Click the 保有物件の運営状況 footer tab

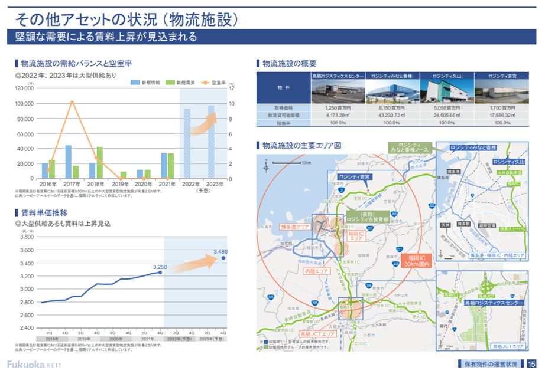(x=490, y=363)
